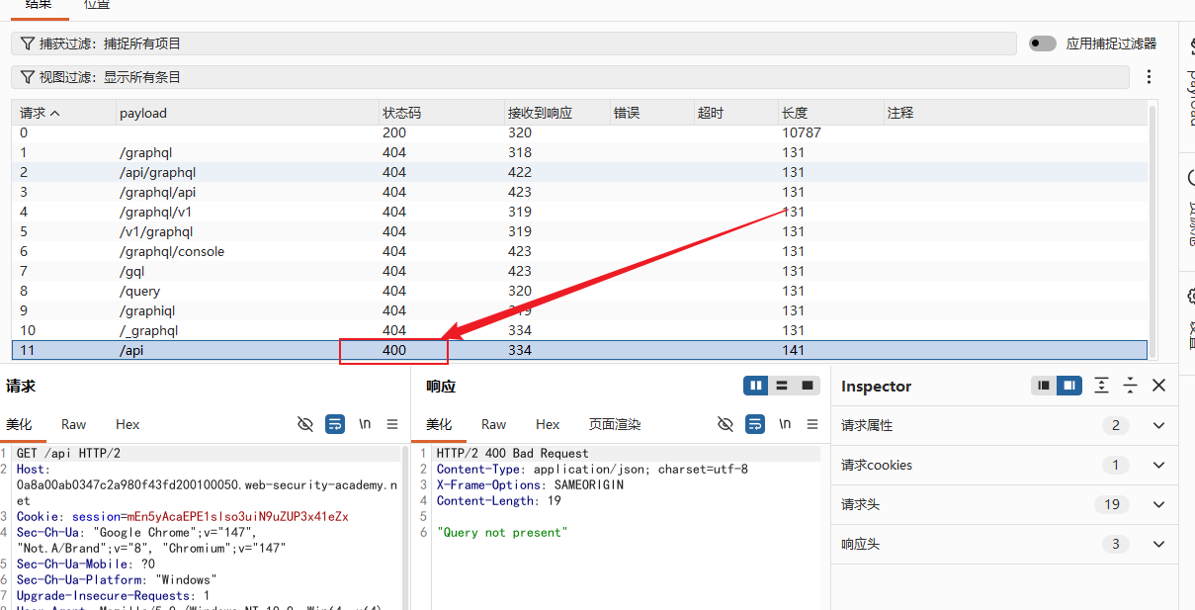The image size is (1195, 610).
Task: Dock Inspector to the left side
Action: [x=1043, y=386]
